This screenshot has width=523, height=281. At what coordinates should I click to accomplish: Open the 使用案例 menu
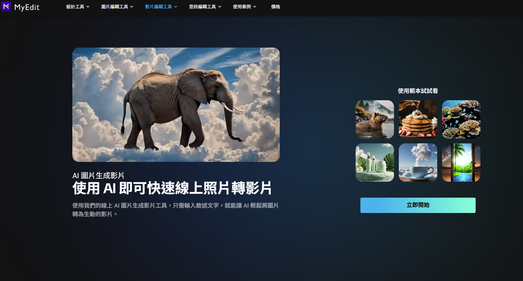coord(242,7)
